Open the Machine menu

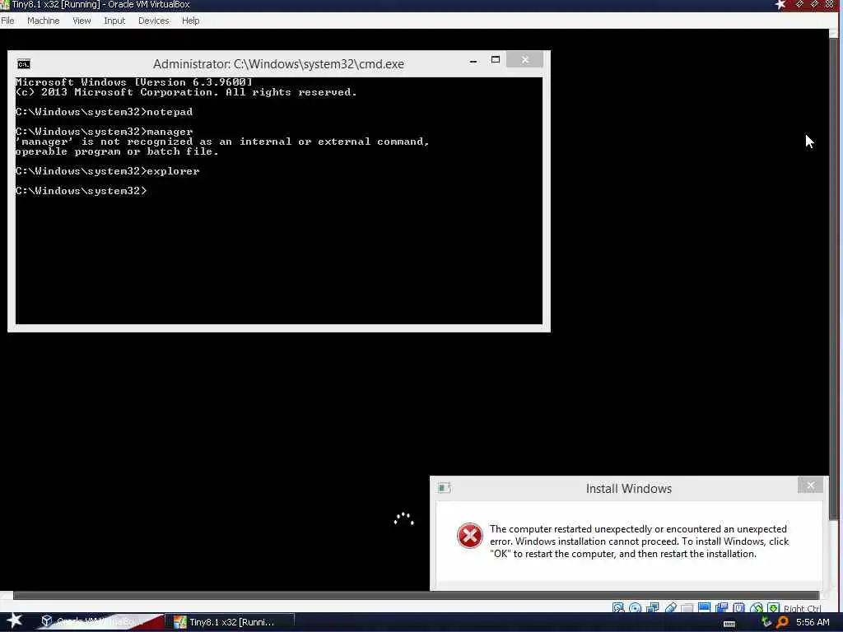click(43, 21)
